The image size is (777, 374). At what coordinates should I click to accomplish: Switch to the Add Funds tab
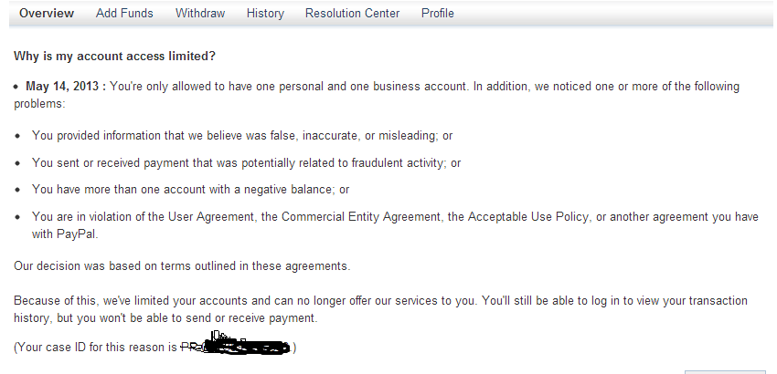tap(124, 14)
